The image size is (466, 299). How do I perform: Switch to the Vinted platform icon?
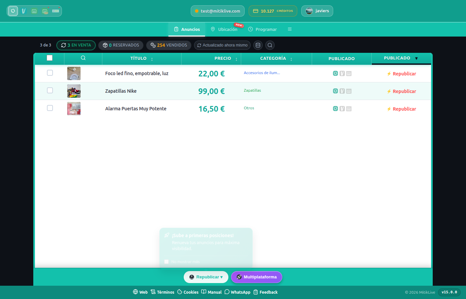24,11
